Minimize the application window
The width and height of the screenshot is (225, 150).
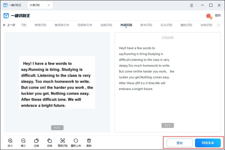tap(202, 5)
